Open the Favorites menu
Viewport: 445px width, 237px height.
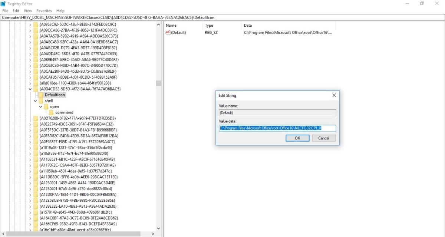[x=44, y=10]
